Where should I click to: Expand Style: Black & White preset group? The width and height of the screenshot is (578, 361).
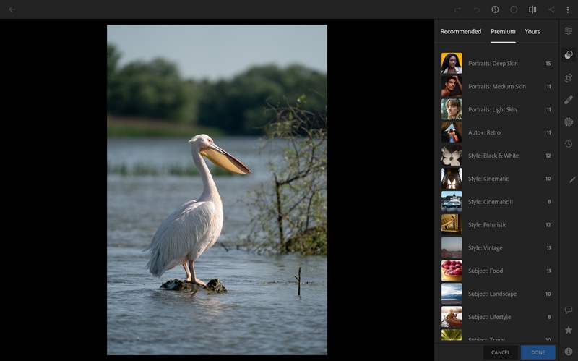coord(496,156)
